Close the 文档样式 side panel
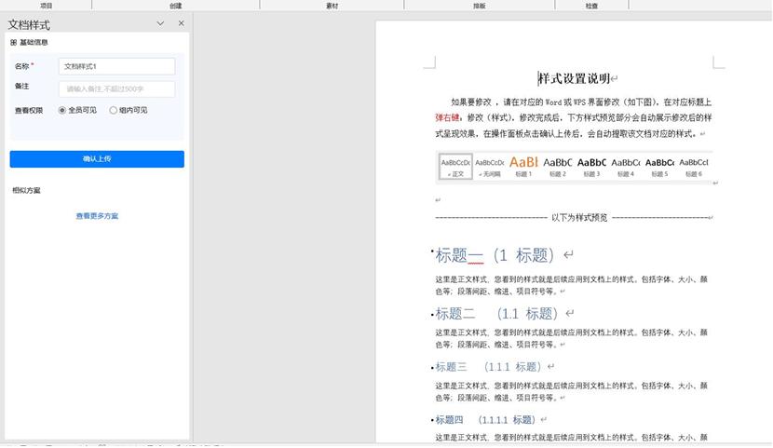Screen dimensions: 773x448 181,23
